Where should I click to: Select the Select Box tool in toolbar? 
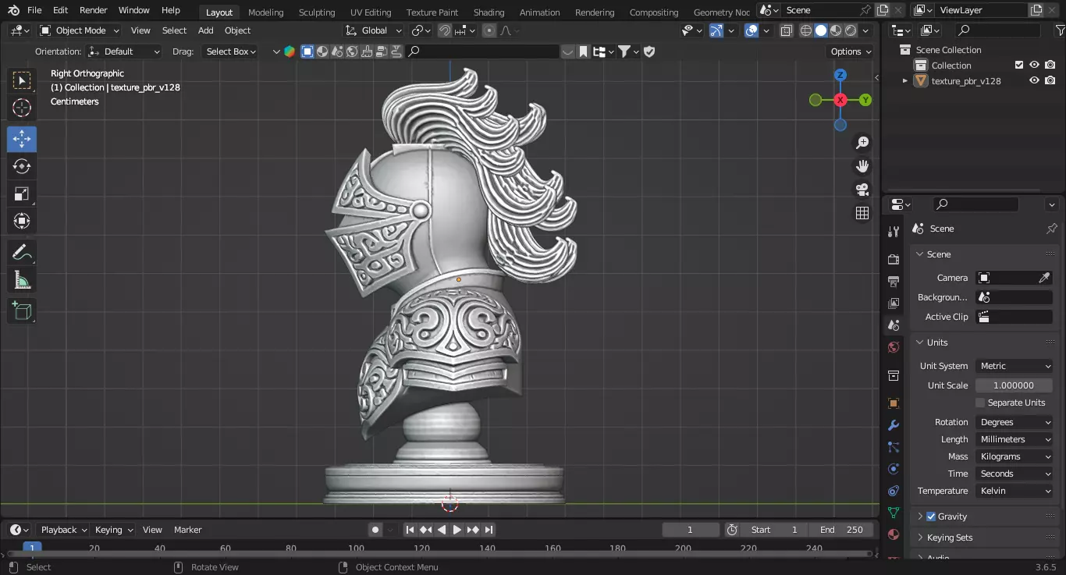tap(22, 80)
